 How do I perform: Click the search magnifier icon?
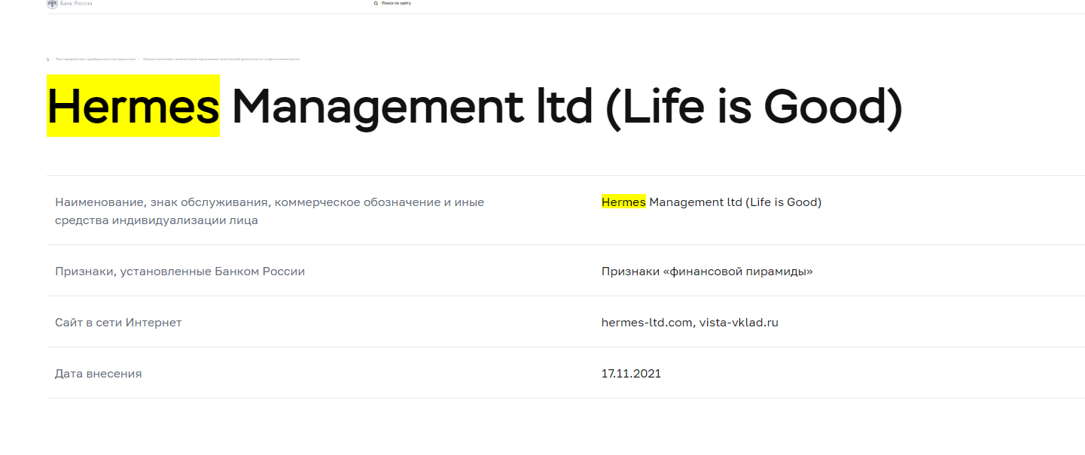[x=376, y=4]
